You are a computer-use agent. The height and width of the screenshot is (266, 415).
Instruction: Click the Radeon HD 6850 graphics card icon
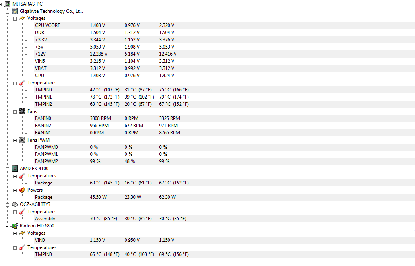(x=15, y=226)
